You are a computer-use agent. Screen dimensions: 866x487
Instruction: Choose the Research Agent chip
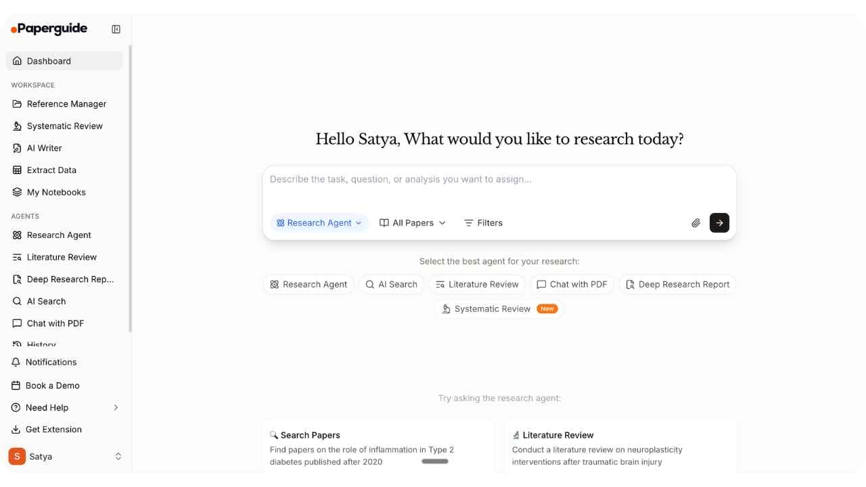coord(309,284)
